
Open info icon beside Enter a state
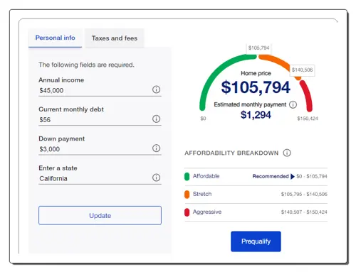point(156,178)
